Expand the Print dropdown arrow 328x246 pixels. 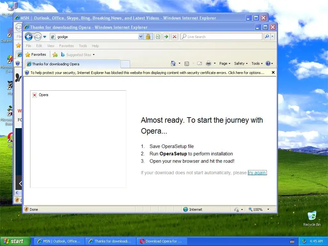click(215, 63)
